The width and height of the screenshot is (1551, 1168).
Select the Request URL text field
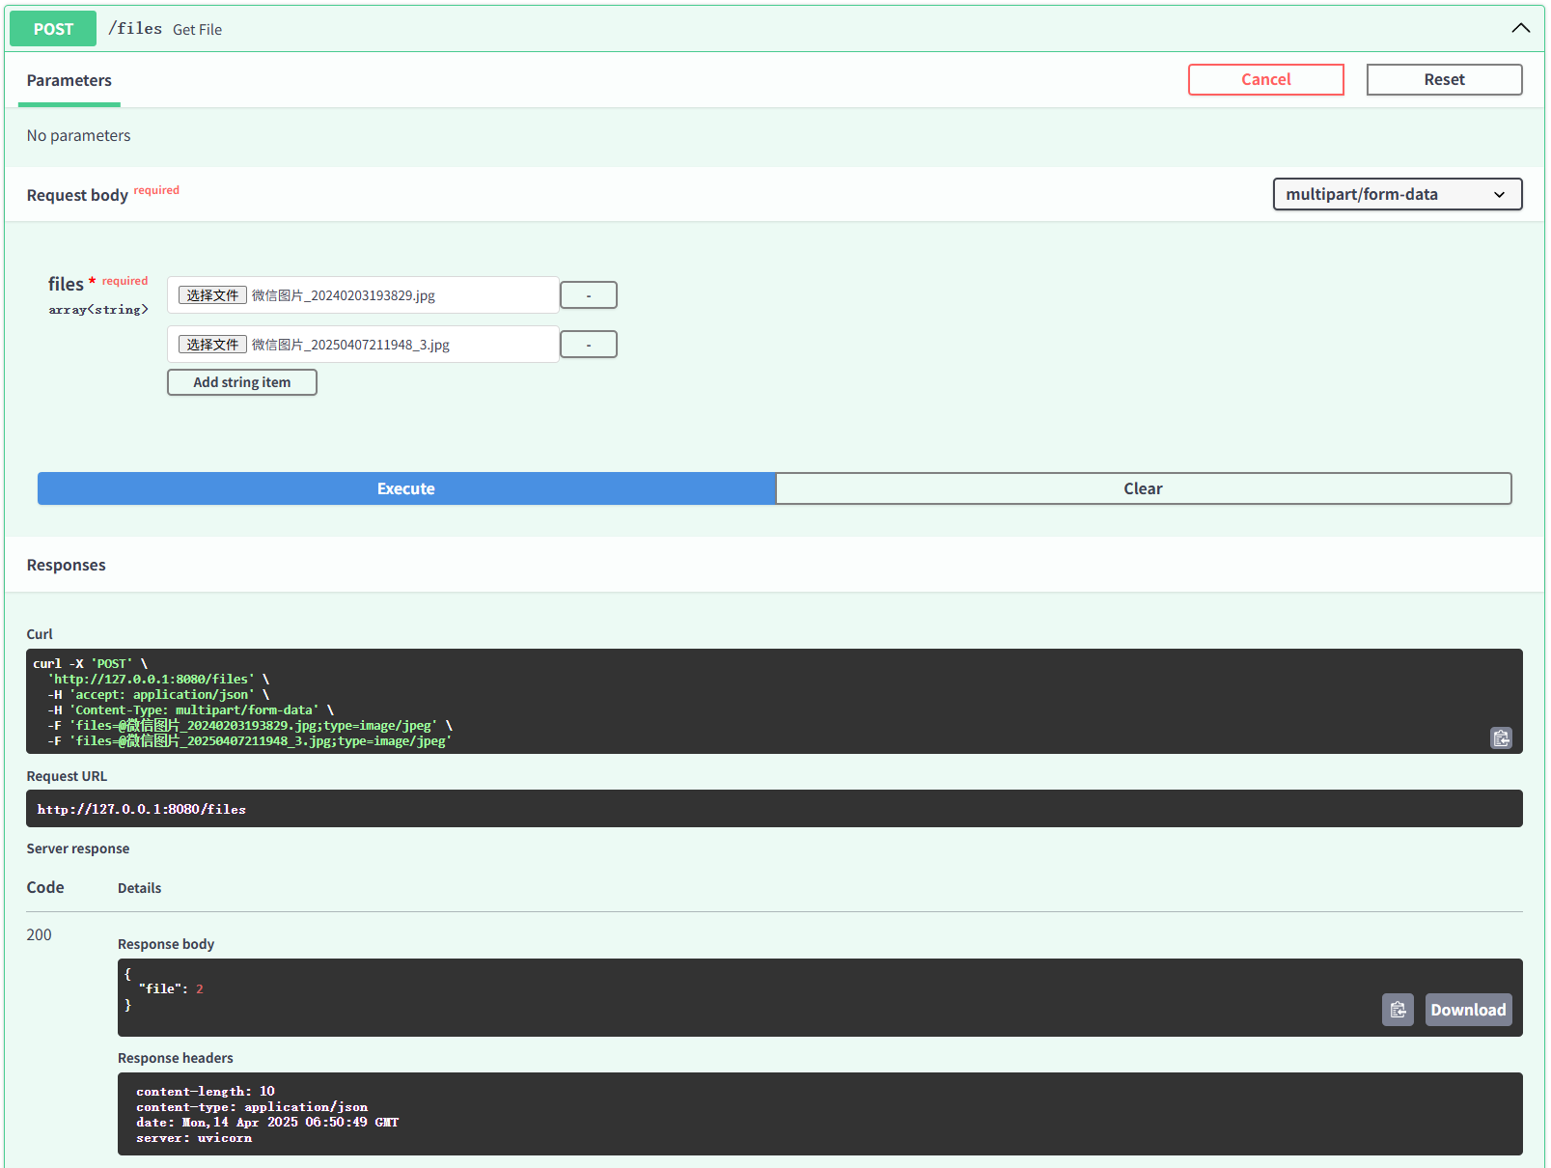[x=772, y=809]
